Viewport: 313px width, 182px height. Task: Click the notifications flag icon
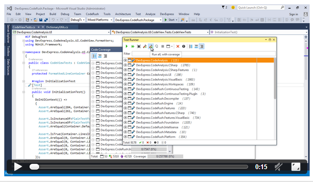click(x=223, y=7)
